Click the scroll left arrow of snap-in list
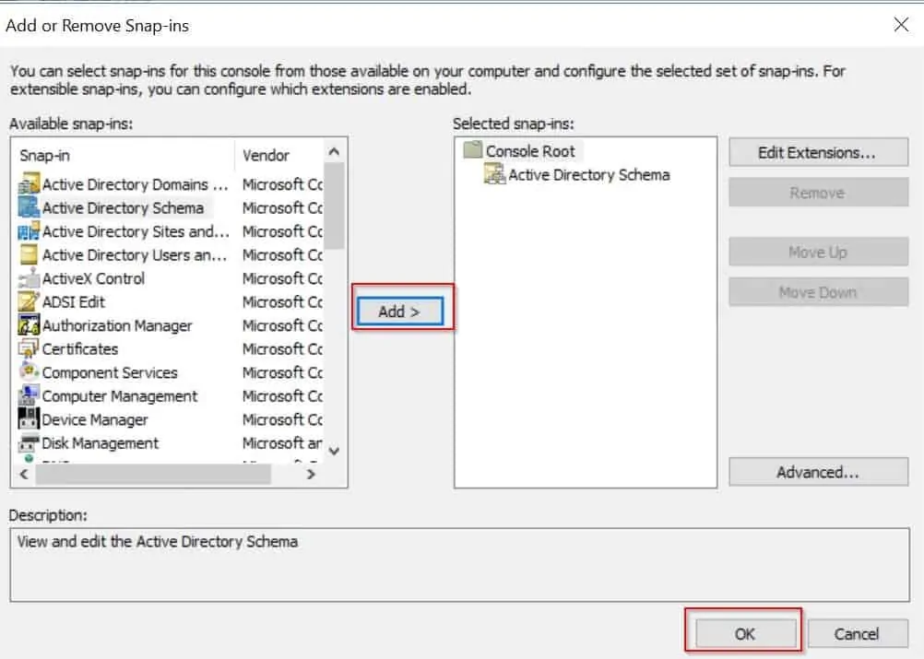 coord(24,474)
